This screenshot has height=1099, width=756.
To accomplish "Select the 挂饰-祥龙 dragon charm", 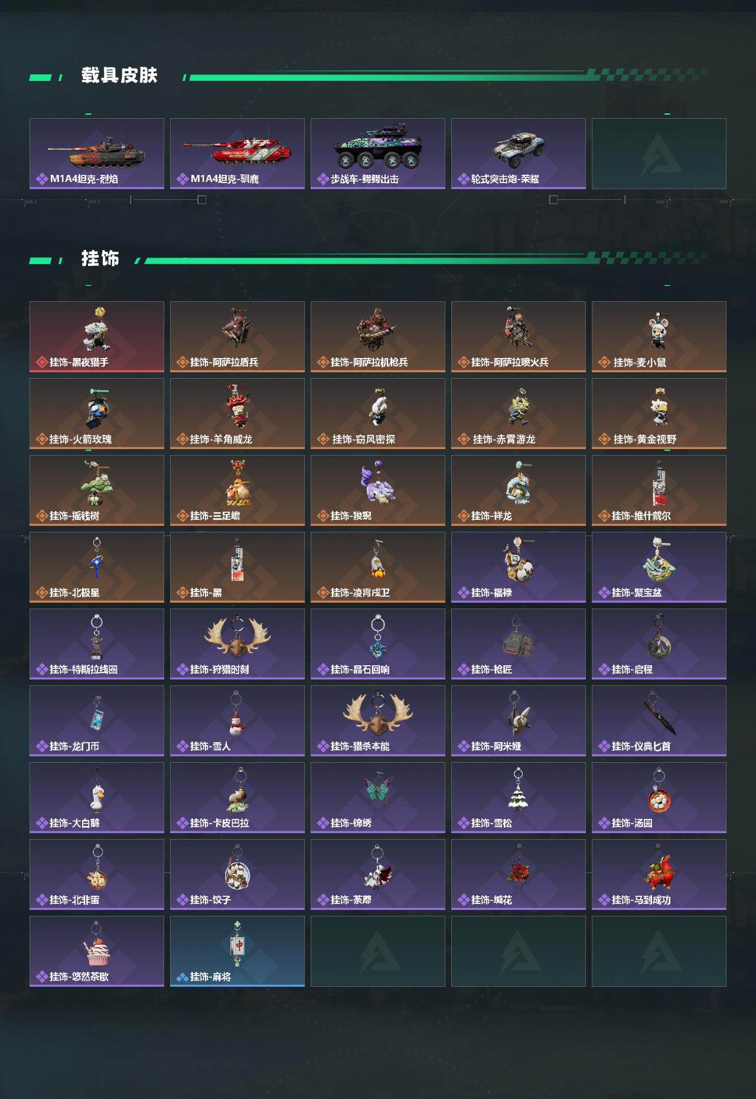I will pyautogui.click(x=519, y=490).
